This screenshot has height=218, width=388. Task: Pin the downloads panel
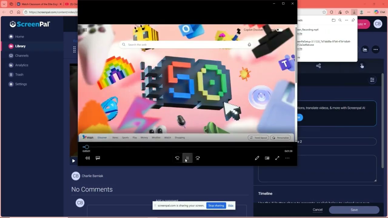tap(353, 20)
